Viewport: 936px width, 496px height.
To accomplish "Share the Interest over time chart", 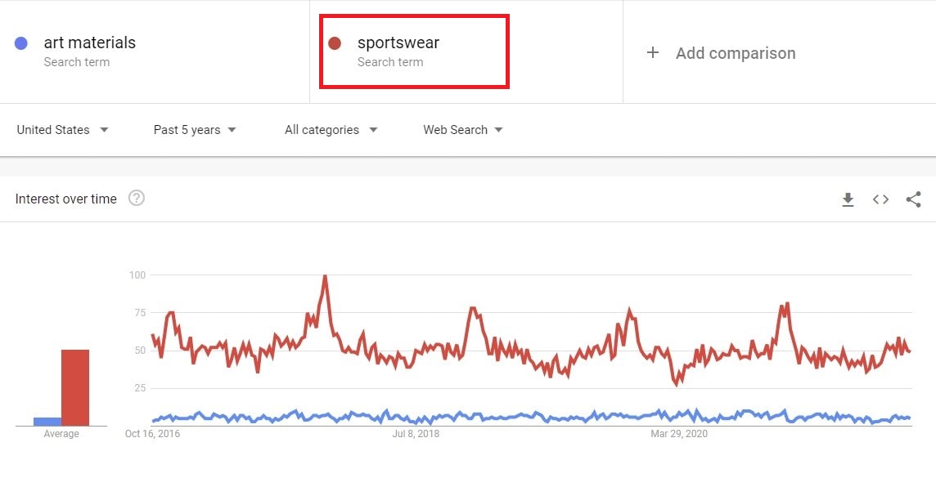I will coord(913,199).
